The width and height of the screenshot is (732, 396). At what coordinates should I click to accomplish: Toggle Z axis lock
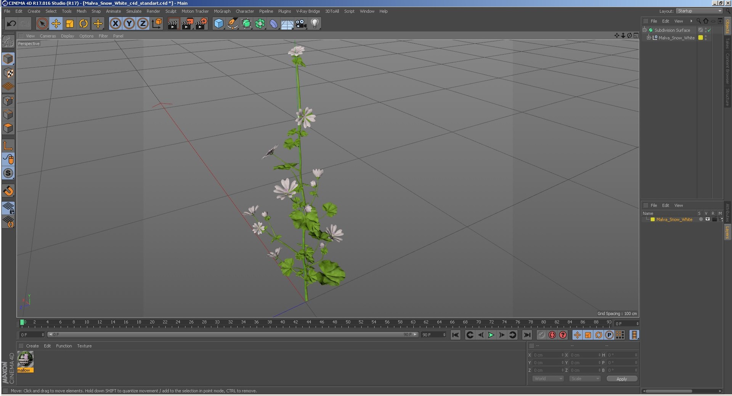[143, 24]
